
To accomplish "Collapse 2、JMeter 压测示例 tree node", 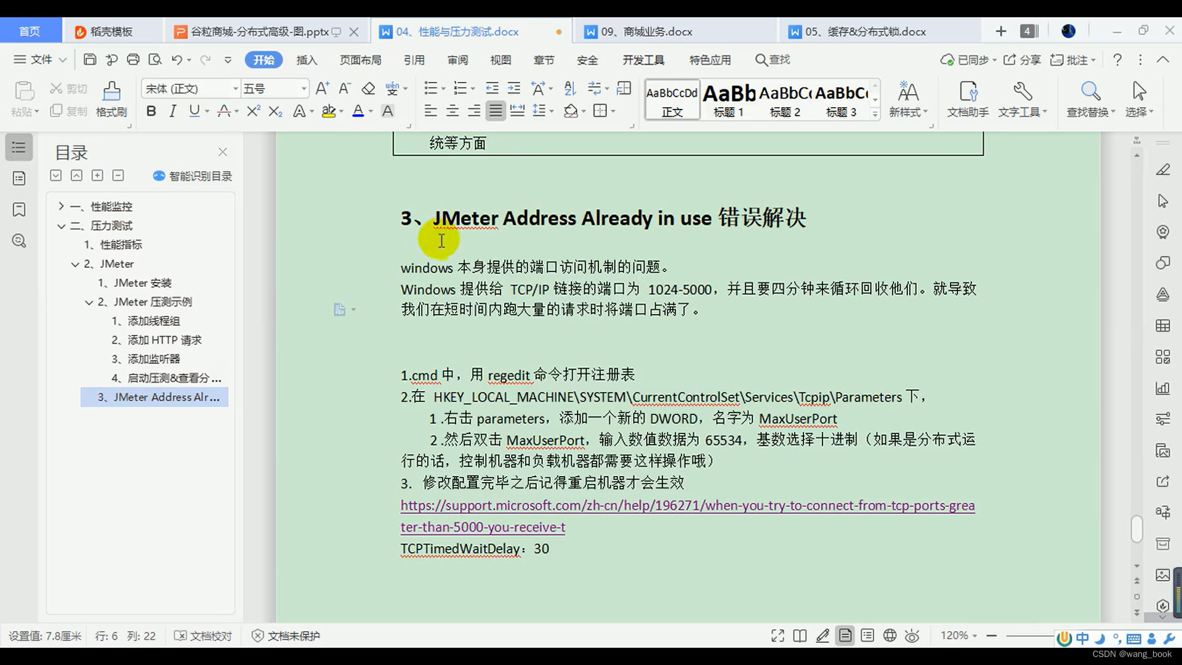I will (89, 302).
